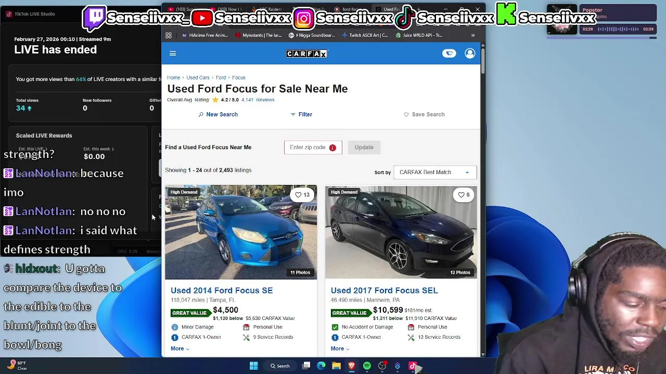Image resolution: width=666 pixels, height=374 pixels.
Task: Open the 4,141 Reviews link
Action: (258, 100)
